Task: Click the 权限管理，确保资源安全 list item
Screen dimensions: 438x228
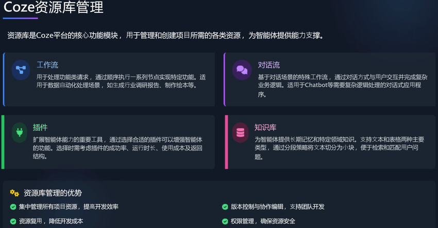Action: tap(263, 221)
